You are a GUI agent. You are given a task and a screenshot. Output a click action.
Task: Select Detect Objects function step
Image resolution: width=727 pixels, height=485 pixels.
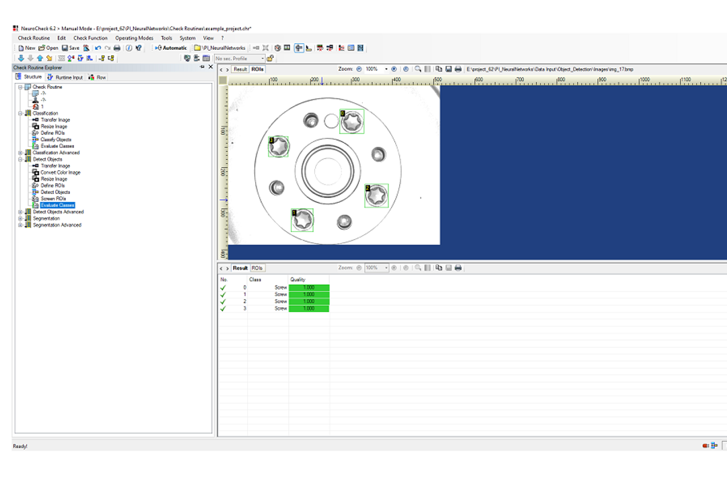click(x=55, y=192)
